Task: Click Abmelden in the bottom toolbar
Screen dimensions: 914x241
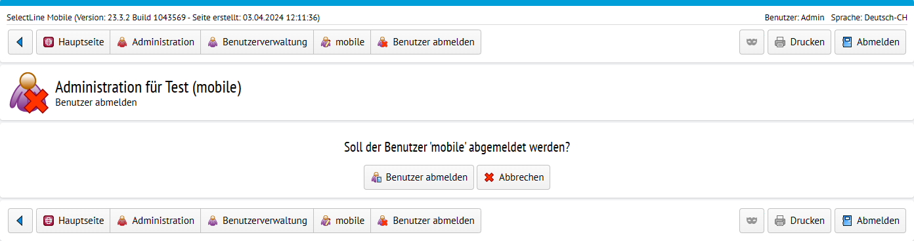Action: (x=870, y=221)
